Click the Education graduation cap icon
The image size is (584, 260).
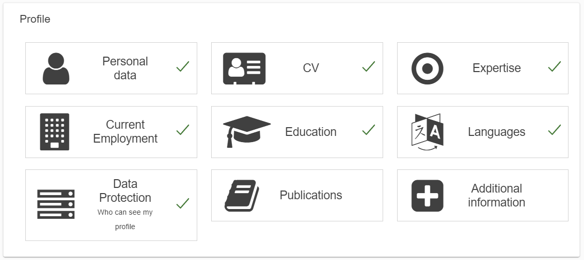tap(247, 132)
